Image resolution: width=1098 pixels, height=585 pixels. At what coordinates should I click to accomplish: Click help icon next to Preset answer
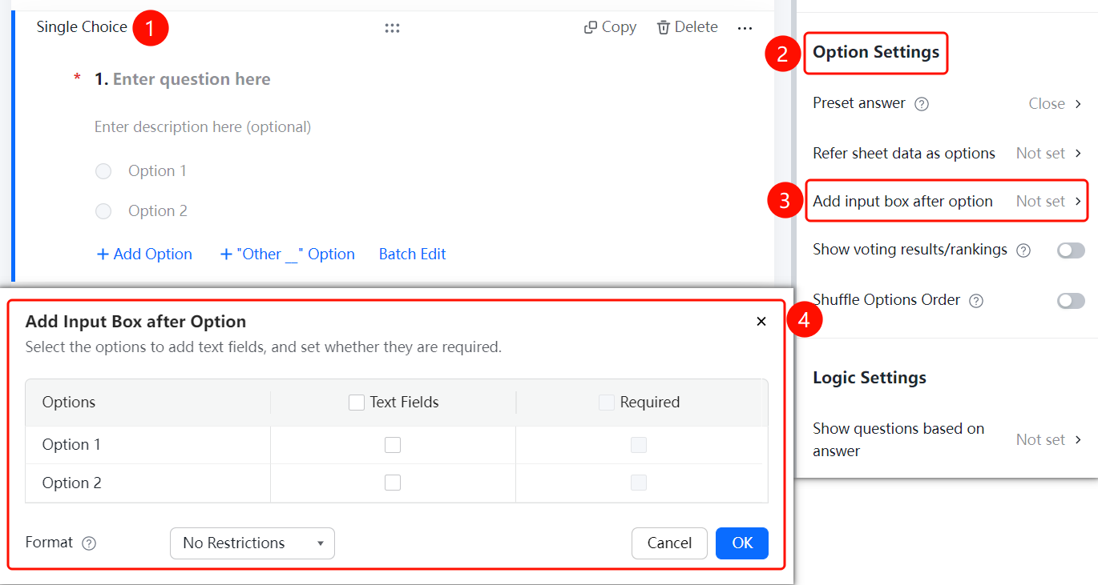[922, 104]
